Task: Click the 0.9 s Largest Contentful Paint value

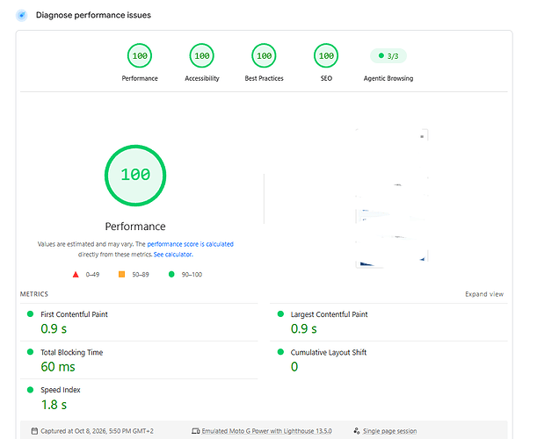Action: point(304,329)
